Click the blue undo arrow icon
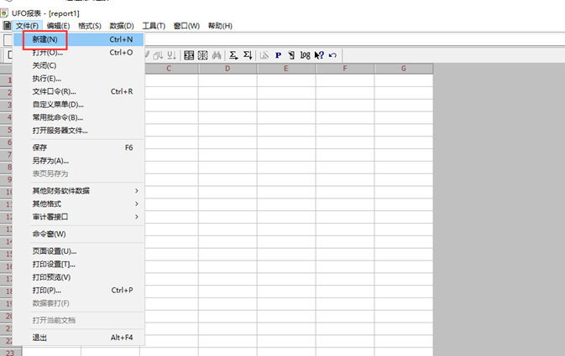The height and width of the screenshot is (356, 565). click(333, 55)
